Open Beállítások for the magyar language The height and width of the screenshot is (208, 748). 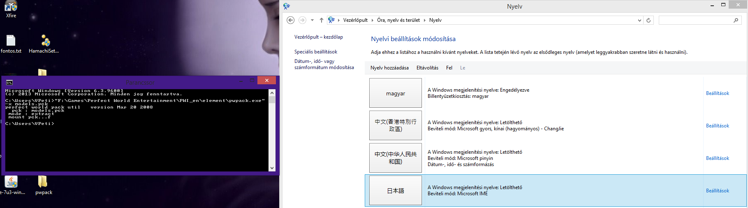pyautogui.click(x=717, y=93)
